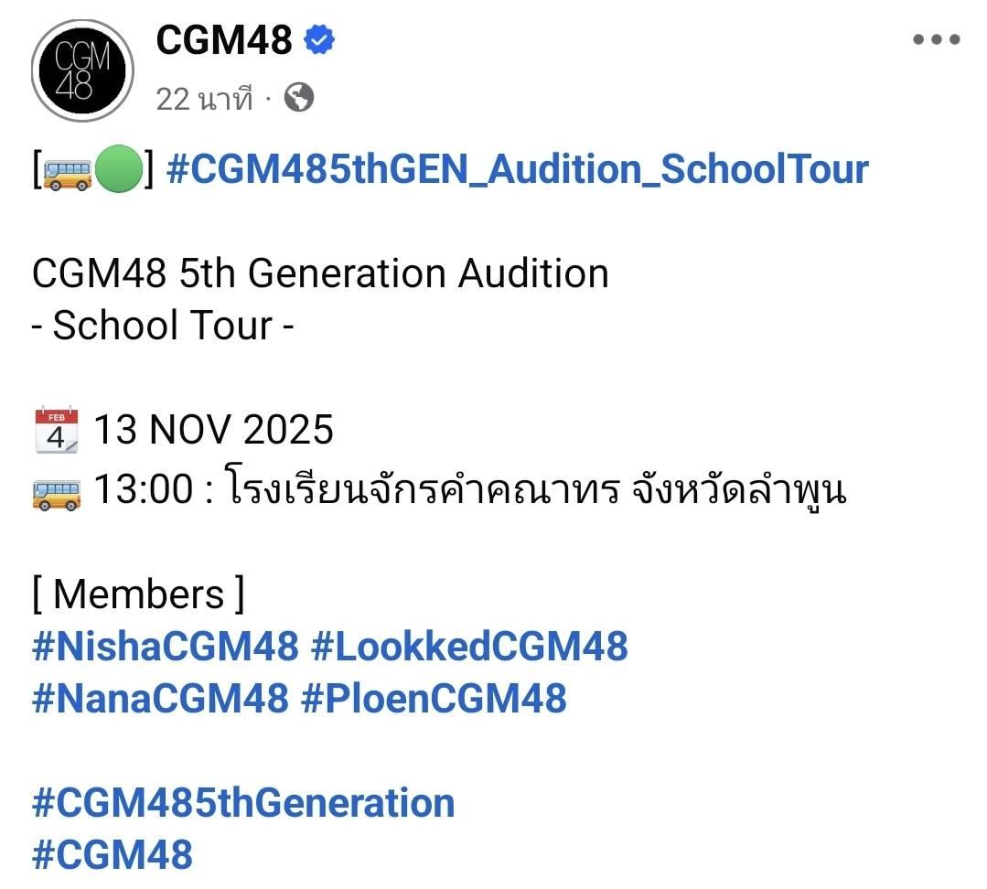Click the calendar emoji beside the date
Viewport: 987px width, 889px height.
(x=57, y=431)
